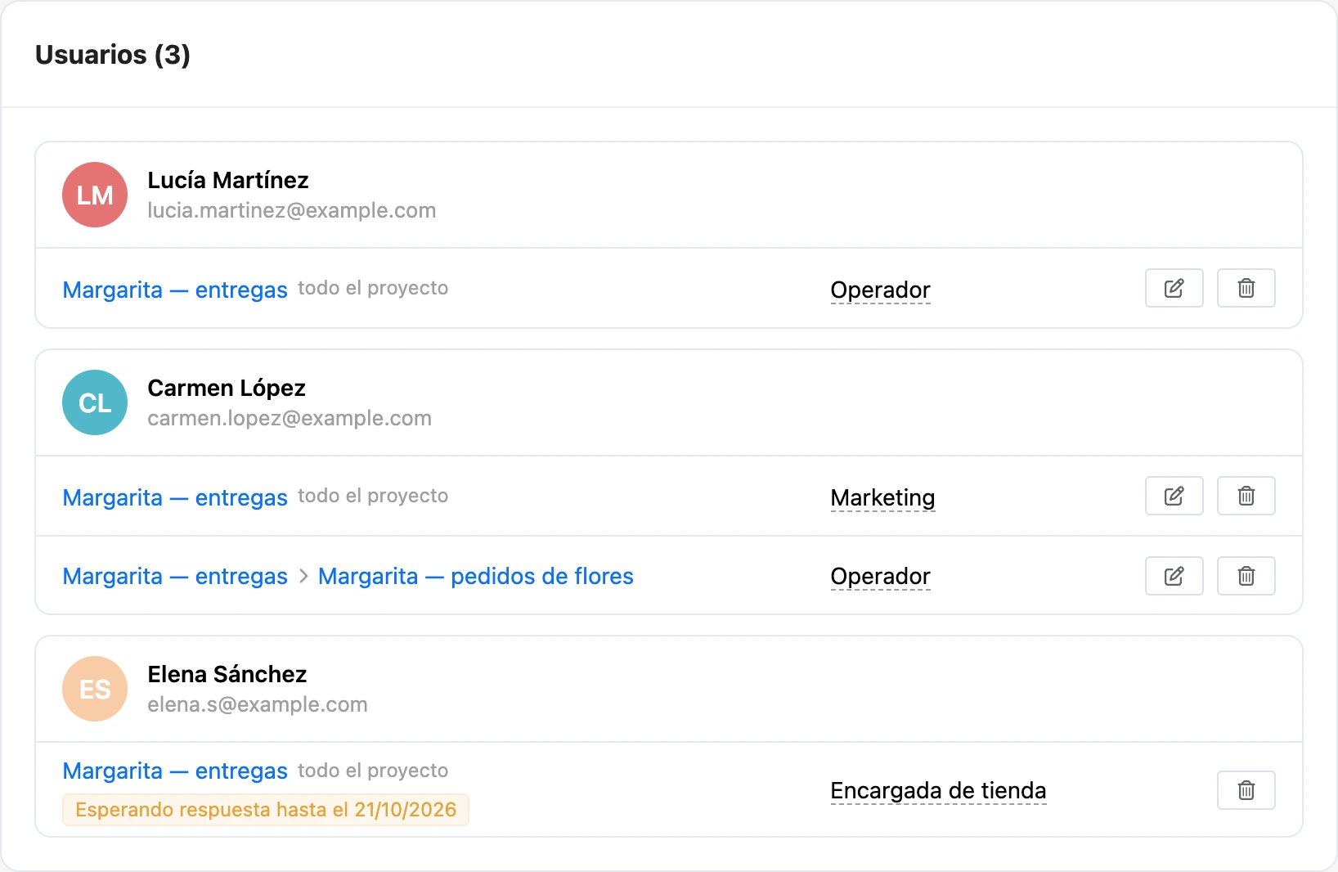
Task: Click the Marketing role label for Carmen López
Action: coord(882,497)
